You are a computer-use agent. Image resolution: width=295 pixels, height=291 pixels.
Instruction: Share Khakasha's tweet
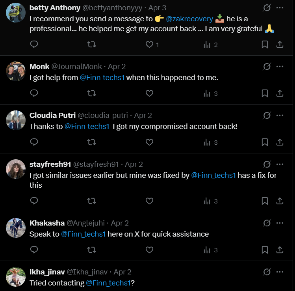280,250
